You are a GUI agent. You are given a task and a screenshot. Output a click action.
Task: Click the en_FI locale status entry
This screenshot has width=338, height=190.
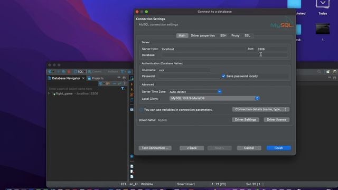point(134,184)
